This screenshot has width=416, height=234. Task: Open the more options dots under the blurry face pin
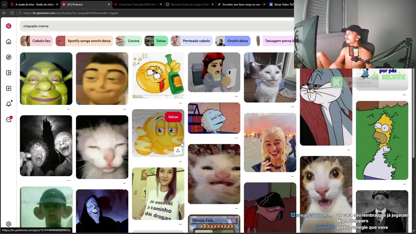(x=124, y=109)
